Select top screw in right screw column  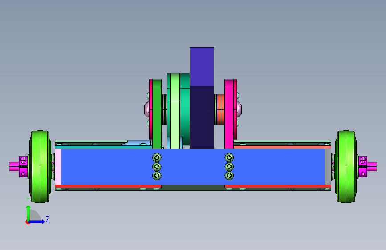click(x=229, y=157)
